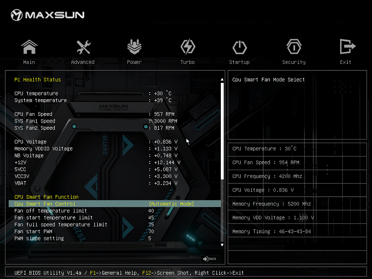Open Automatic Mode fan control dropdown
The image size is (372, 279).
(x=171, y=204)
